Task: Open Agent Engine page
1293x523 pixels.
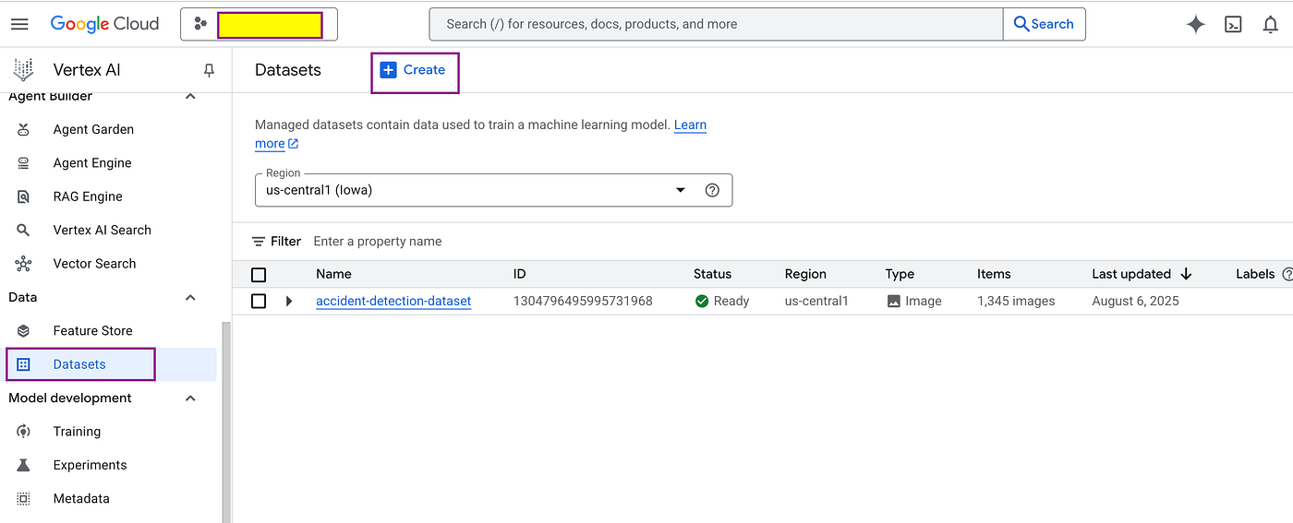Action: tap(92, 163)
